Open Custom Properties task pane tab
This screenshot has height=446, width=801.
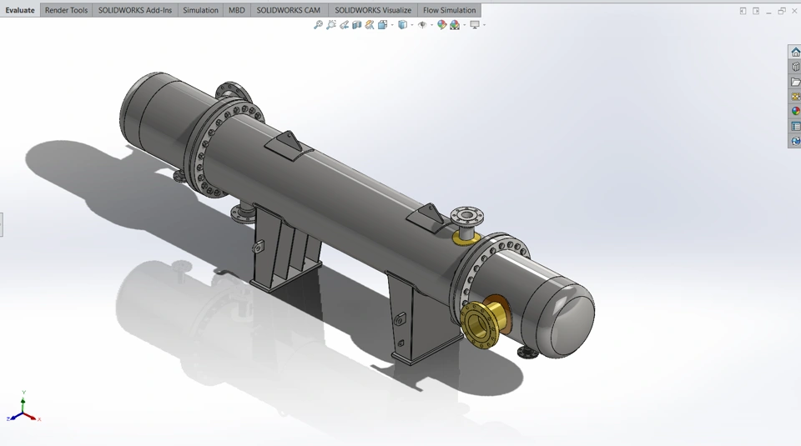[x=795, y=126]
